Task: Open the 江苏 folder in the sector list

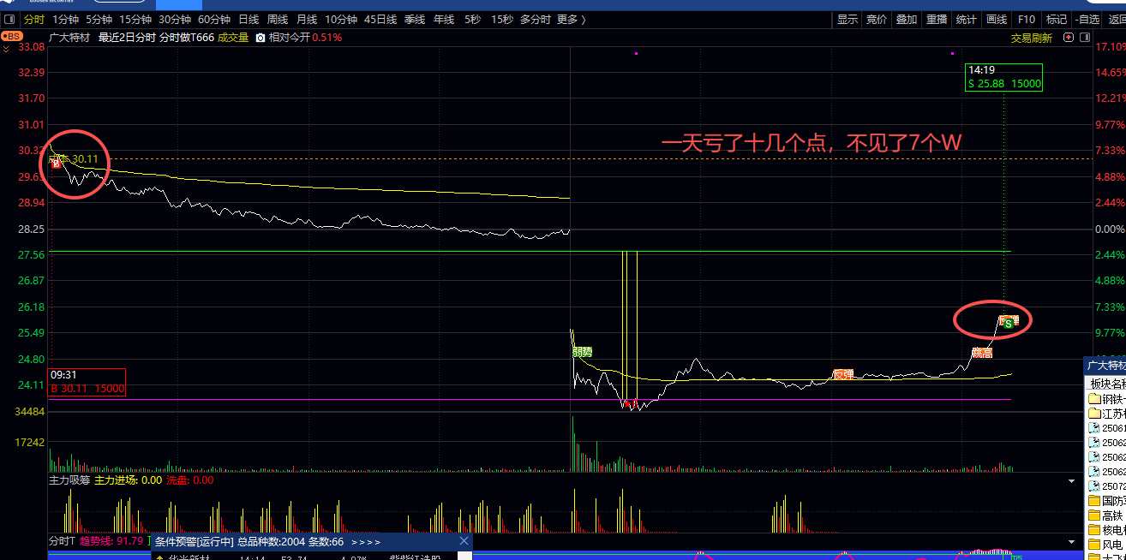Action: (x=1106, y=414)
